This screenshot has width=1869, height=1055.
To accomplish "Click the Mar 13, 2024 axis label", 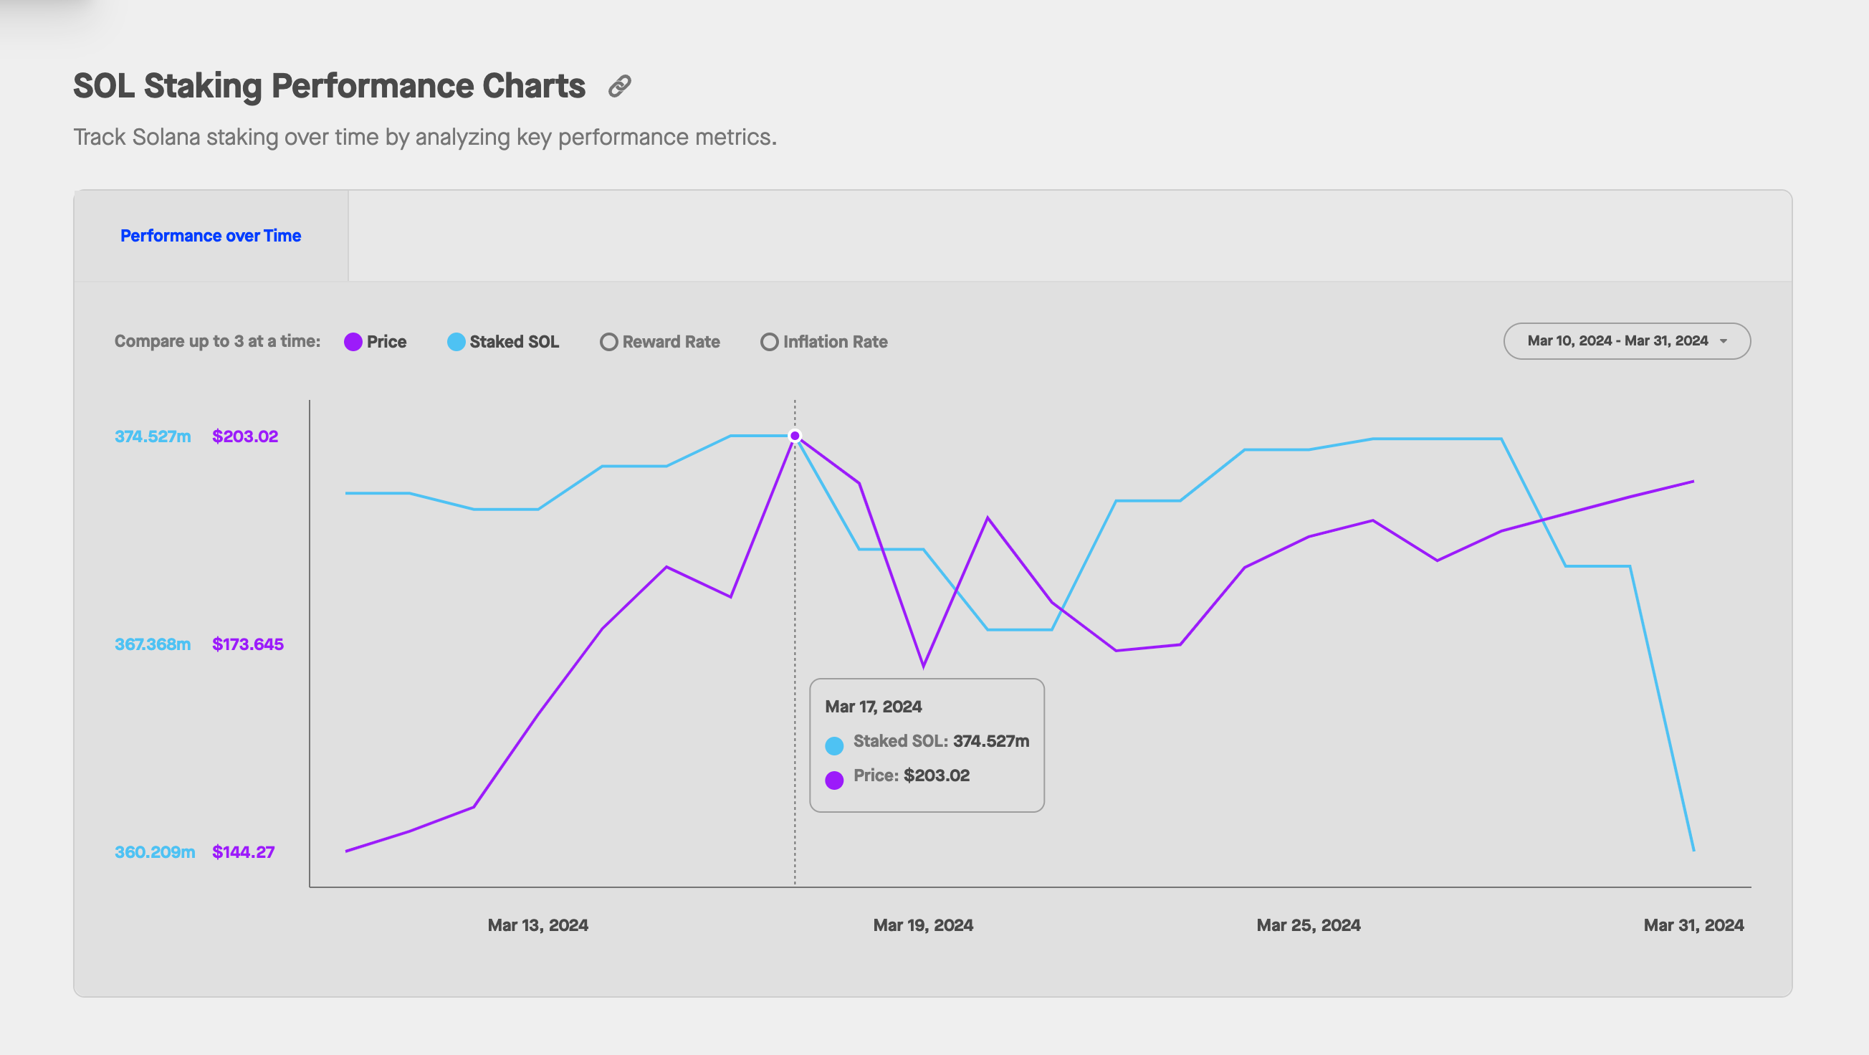I will click(537, 925).
